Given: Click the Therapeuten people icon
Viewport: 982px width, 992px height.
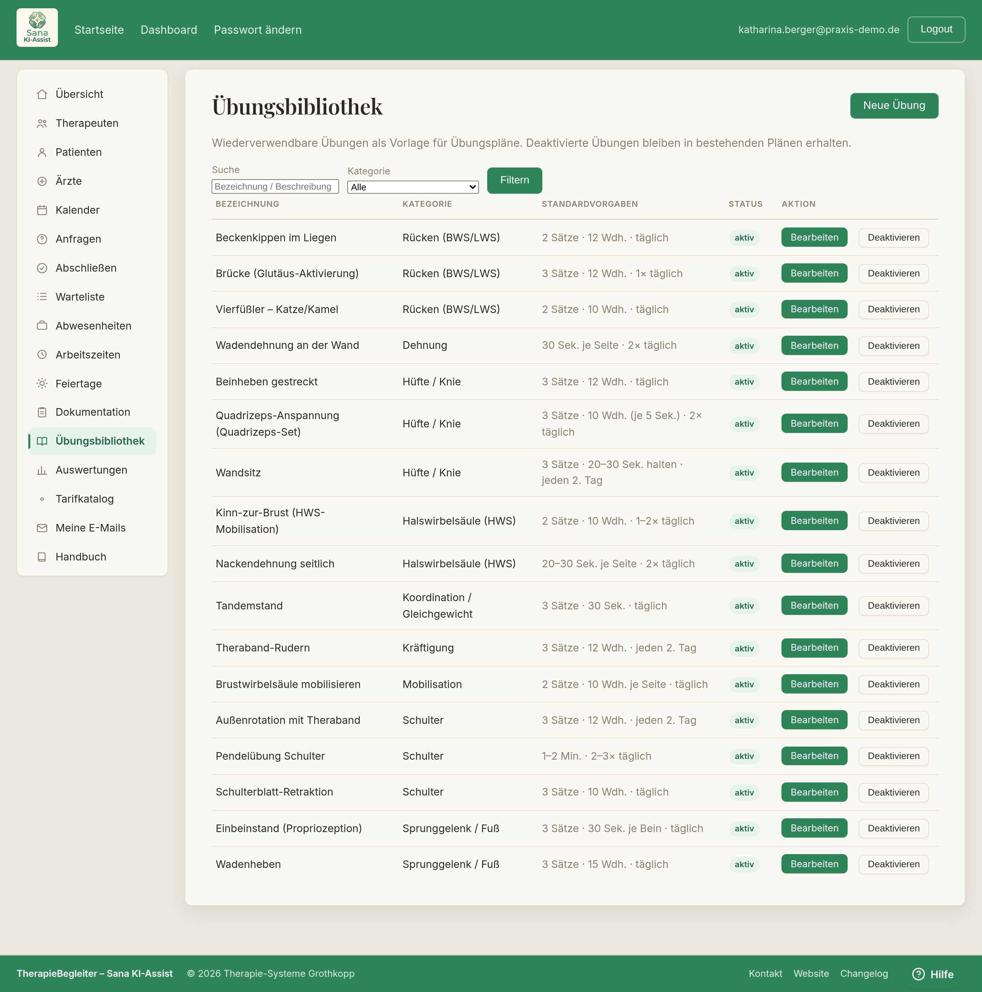Looking at the screenshot, I should 42,123.
